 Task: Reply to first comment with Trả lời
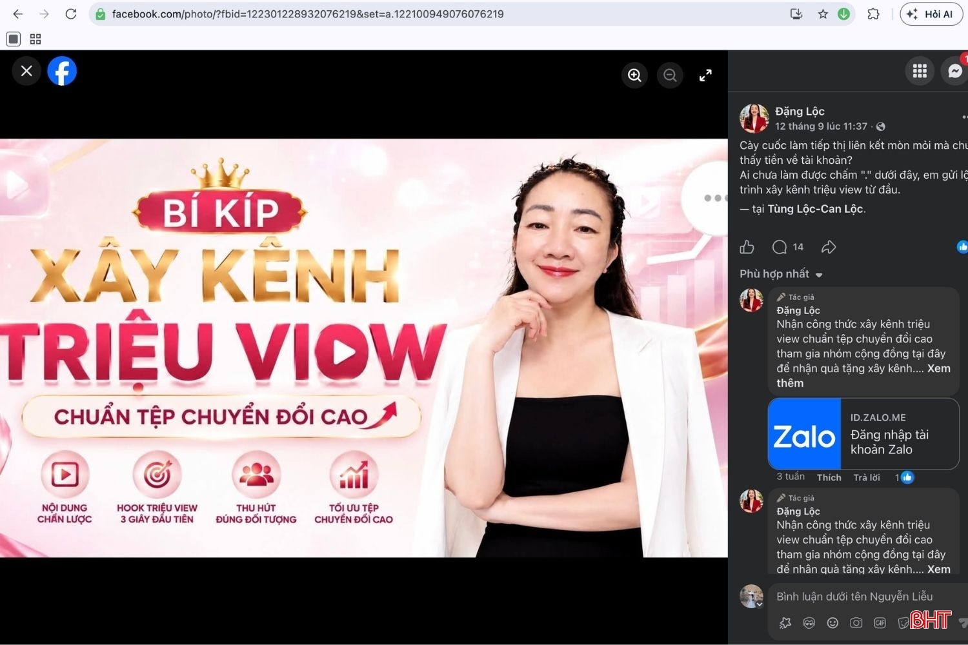866,477
